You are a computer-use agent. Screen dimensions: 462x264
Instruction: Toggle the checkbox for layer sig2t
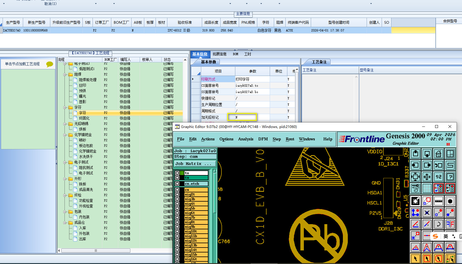(177, 194)
